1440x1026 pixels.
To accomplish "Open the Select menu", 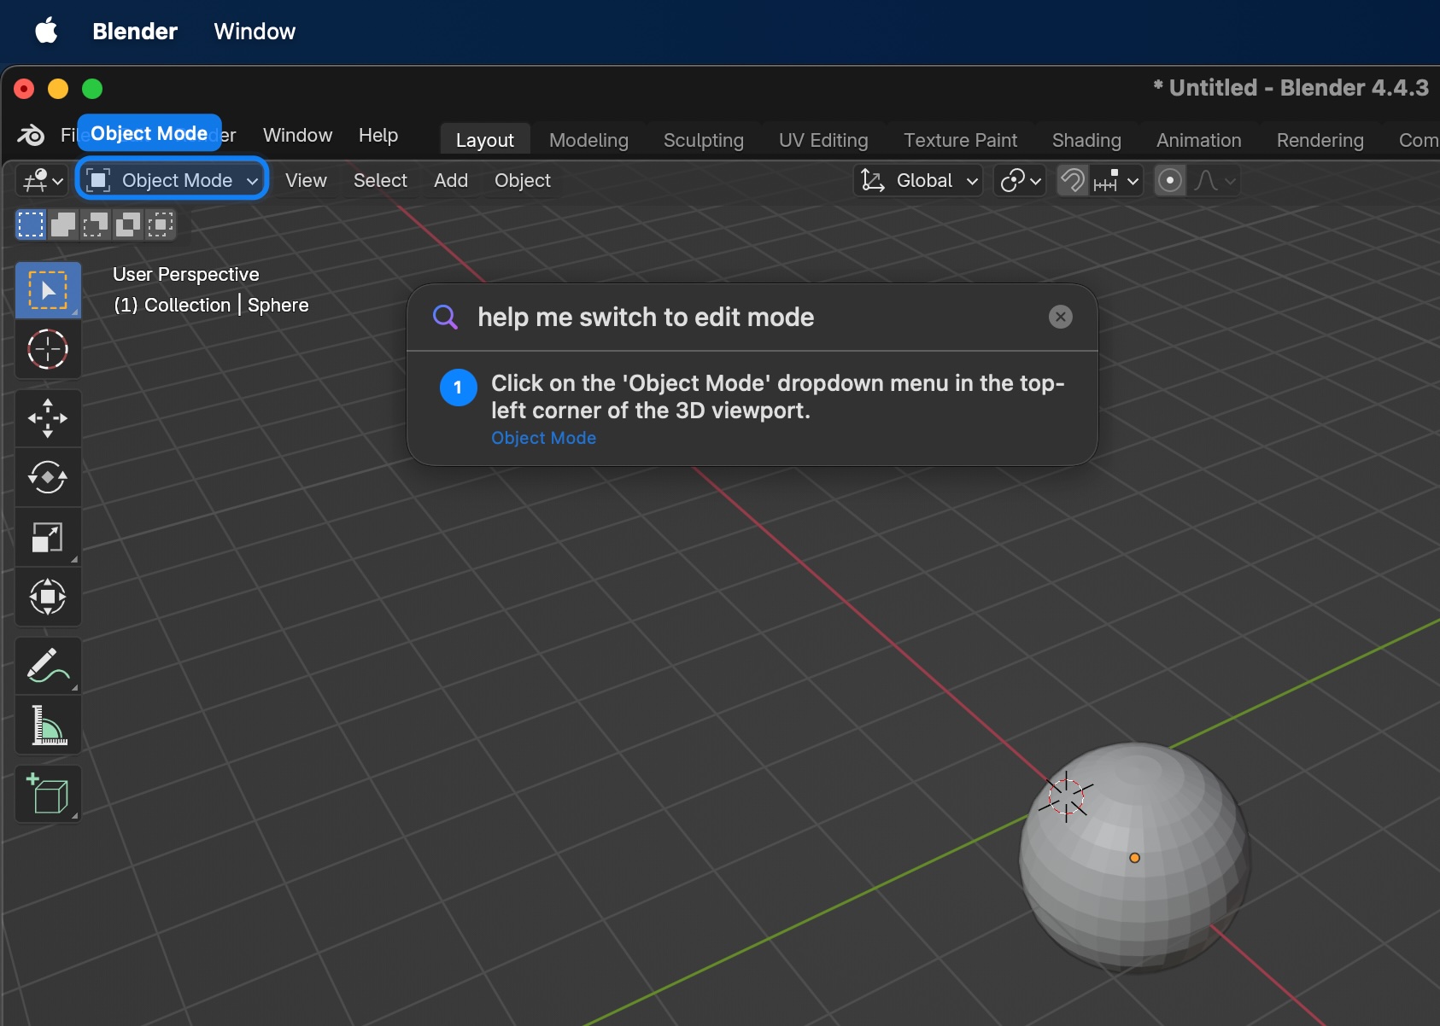I will (x=380, y=180).
